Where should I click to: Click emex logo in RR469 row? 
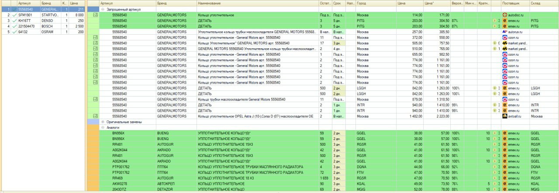click(504, 178)
